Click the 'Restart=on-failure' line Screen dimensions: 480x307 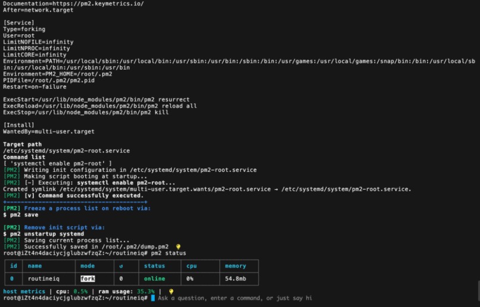(x=35, y=86)
